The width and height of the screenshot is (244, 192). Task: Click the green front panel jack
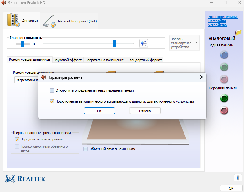[224, 98]
